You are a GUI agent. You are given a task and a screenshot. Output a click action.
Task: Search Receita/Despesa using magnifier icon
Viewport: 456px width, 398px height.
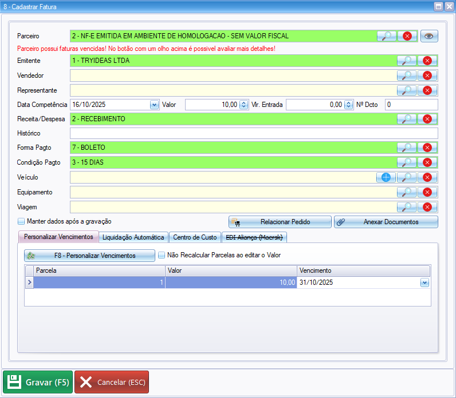[407, 119]
